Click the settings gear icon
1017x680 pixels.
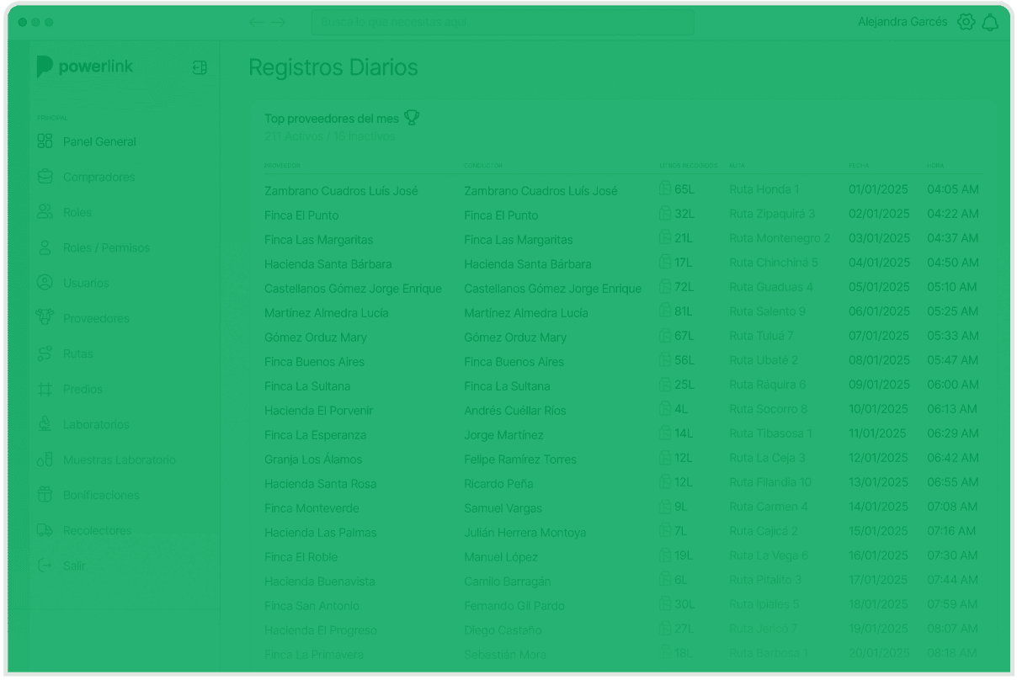point(966,23)
